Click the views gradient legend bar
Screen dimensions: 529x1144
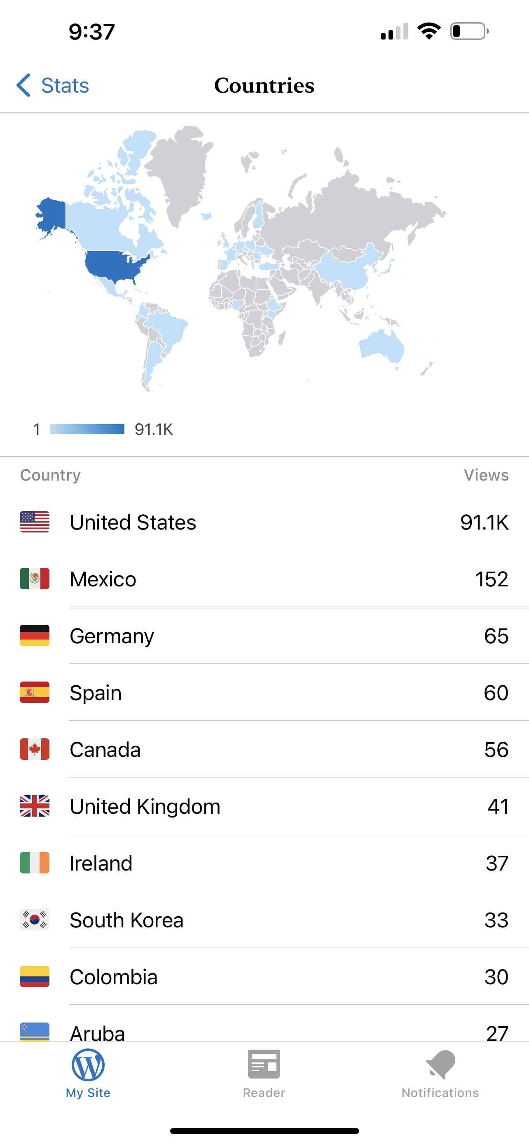(x=87, y=429)
